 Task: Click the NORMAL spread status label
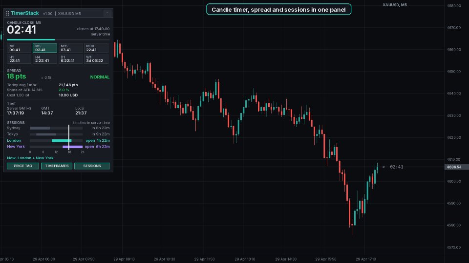(100, 77)
